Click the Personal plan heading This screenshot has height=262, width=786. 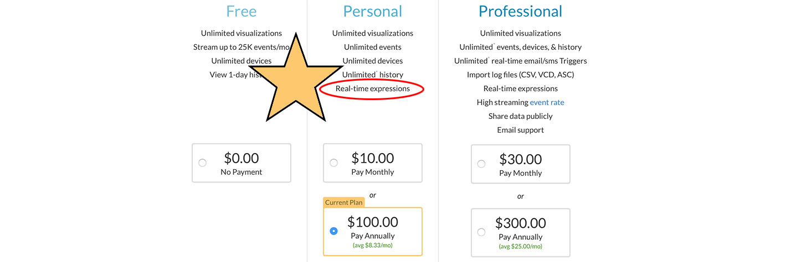click(373, 11)
